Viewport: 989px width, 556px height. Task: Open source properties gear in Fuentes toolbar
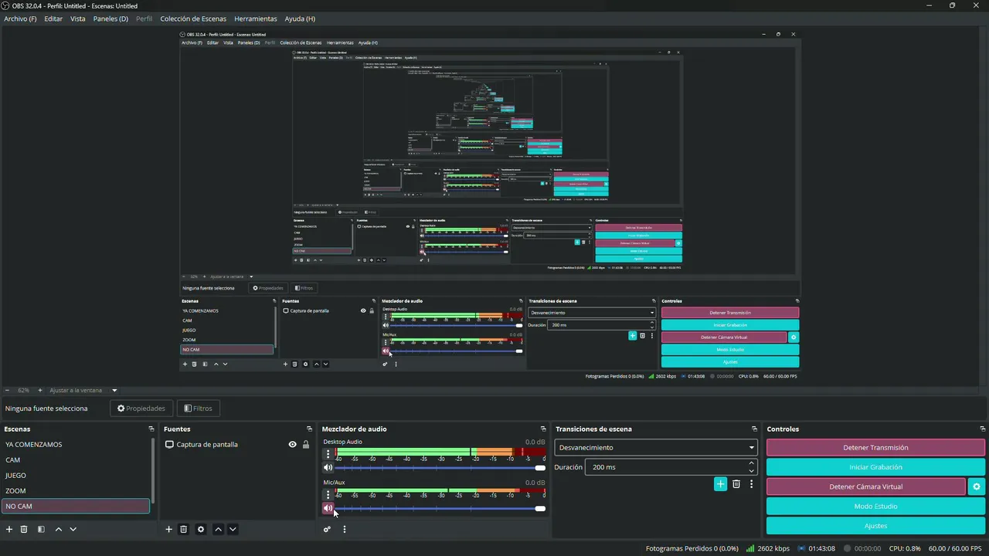pyautogui.click(x=201, y=529)
